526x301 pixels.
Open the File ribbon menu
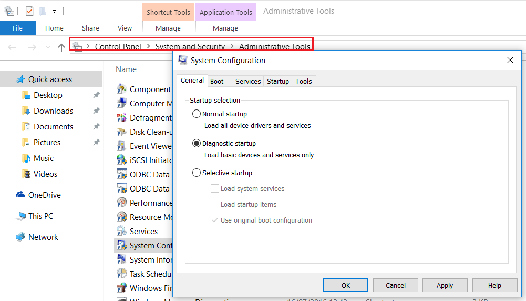click(18, 28)
